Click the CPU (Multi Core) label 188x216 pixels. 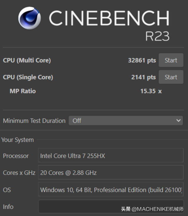point(27,60)
